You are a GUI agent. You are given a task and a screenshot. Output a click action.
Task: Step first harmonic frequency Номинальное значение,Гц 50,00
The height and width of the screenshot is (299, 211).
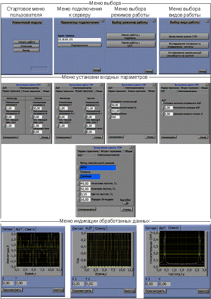[31, 108]
